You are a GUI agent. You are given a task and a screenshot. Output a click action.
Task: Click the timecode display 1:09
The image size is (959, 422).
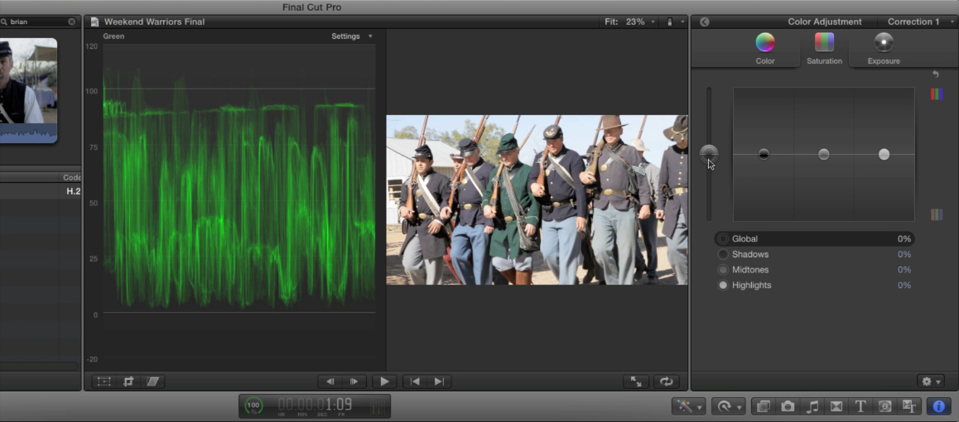315,405
